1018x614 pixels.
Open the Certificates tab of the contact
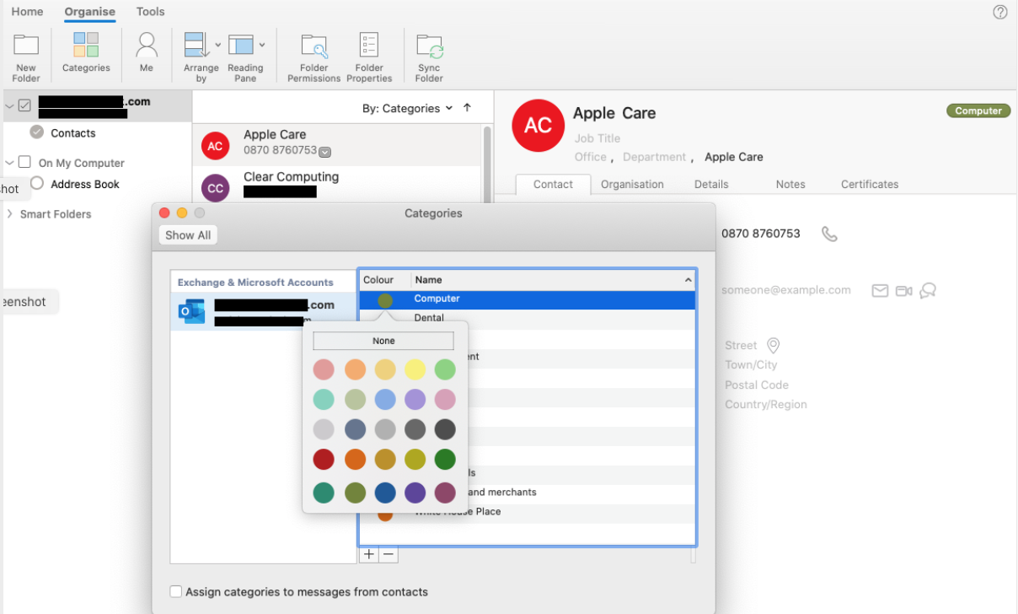click(870, 184)
